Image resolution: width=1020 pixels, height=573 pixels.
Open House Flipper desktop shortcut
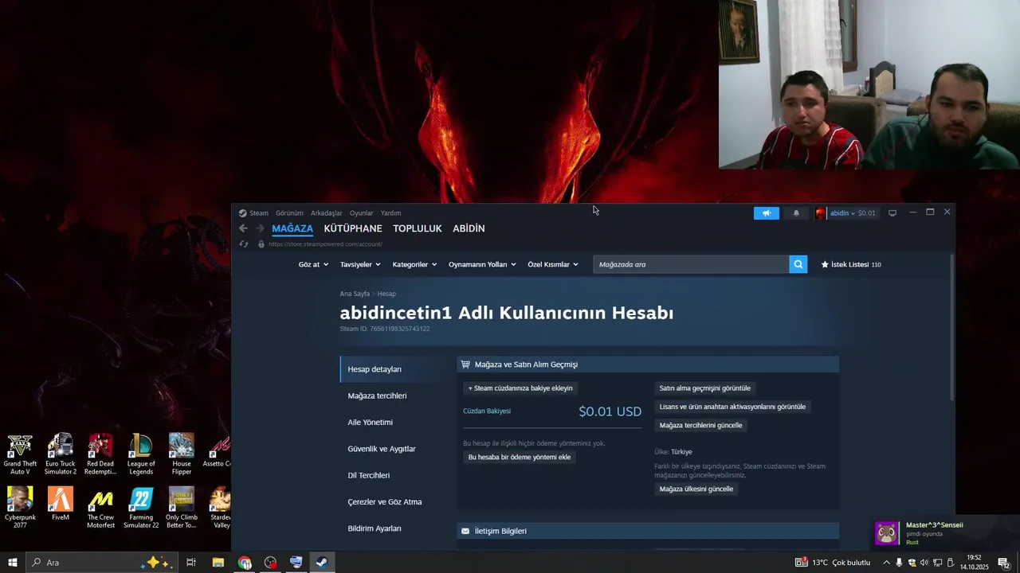tap(182, 454)
